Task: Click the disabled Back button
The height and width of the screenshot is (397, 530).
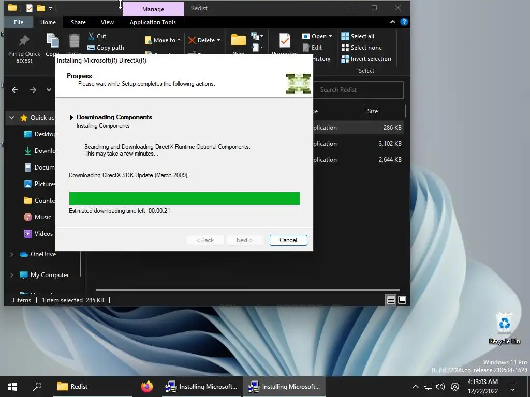Action: [205, 240]
